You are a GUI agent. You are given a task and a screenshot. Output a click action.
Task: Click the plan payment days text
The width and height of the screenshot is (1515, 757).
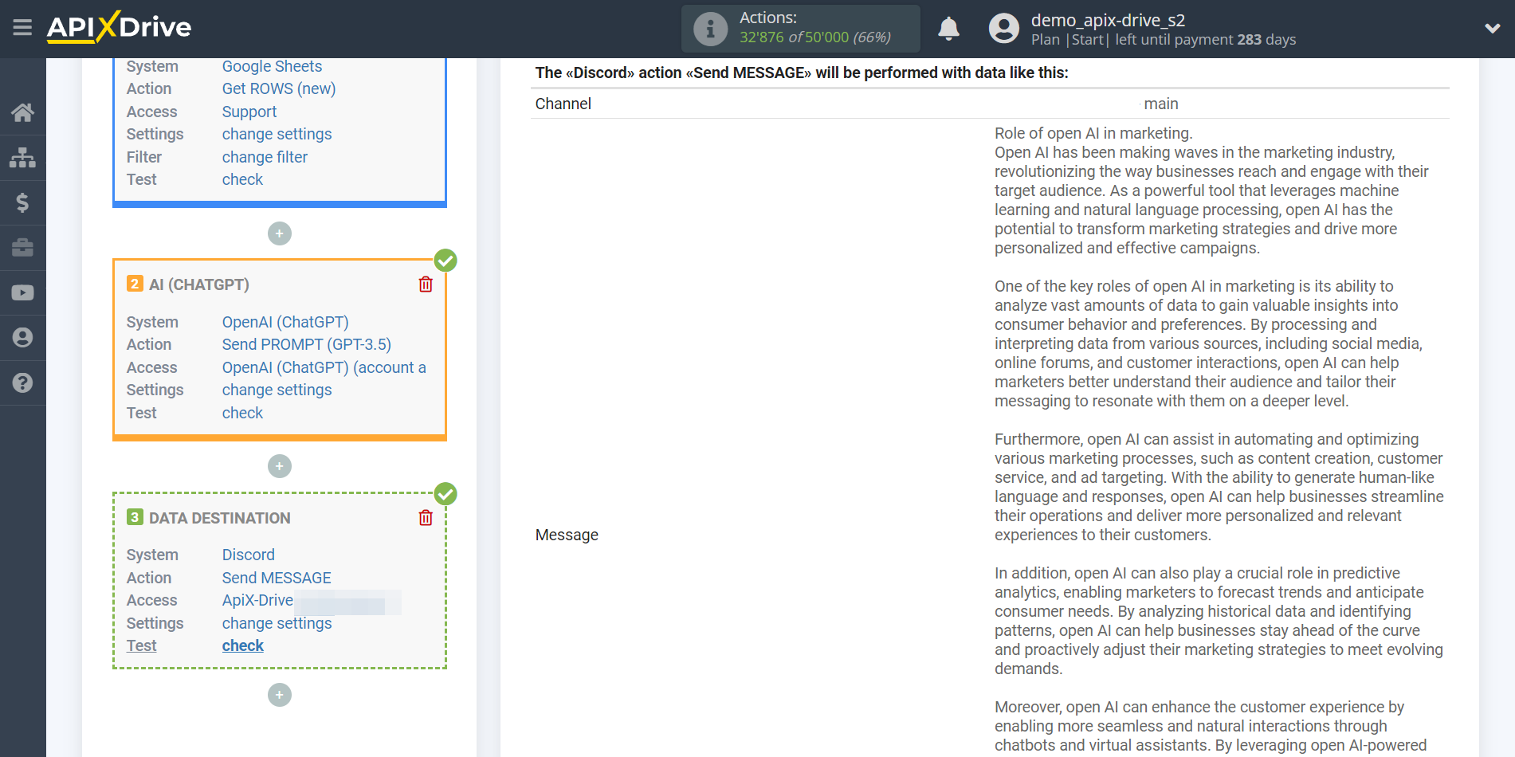point(1164,40)
